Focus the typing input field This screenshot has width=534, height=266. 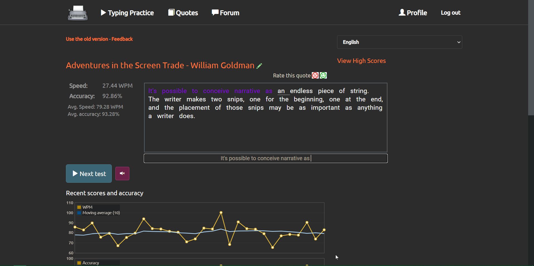pos(266,158)
